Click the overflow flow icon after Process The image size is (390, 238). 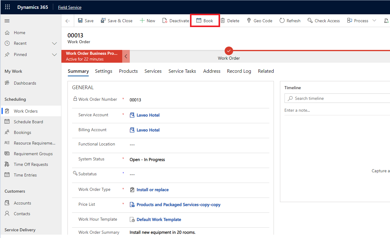pyautogui.click(x=386, y=21)
